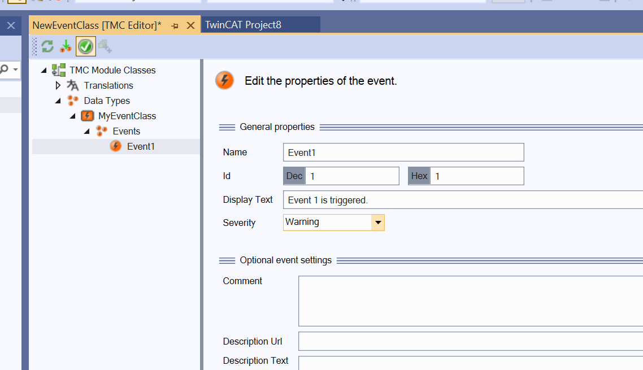Select the Events tree item

point(127,131)
